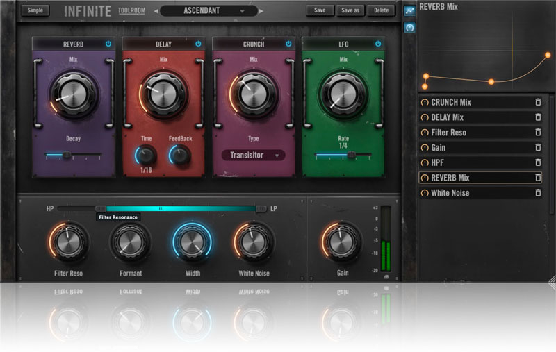Click the Gain knob
This screenshot has width=556, height=352.
tap(342, 242)
